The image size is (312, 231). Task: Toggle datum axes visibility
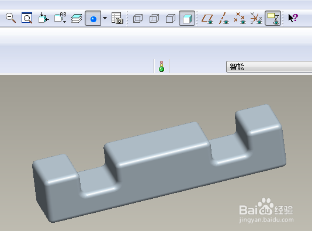pos(224,19)
